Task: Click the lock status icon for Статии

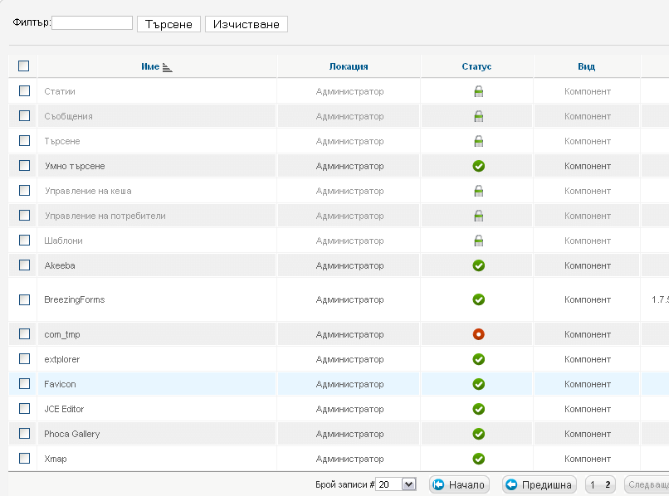Action: coord(478,91)
